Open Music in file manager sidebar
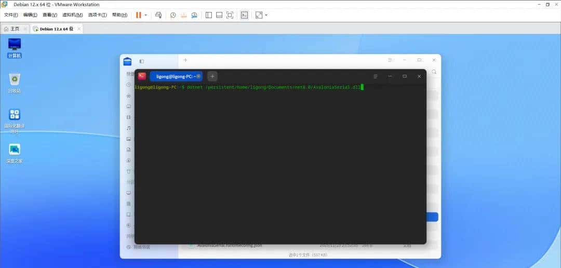 tap(129, 128)
